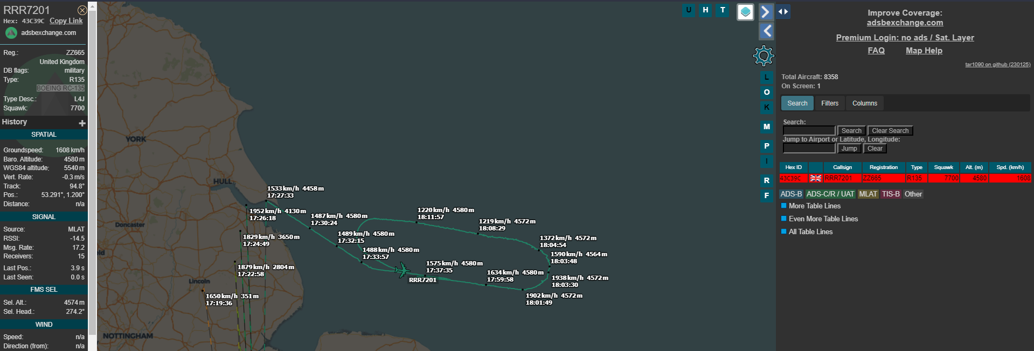This screenshot has width=1034, height=351.
Task: Toggle the M map button
Action: click(767, 127)
